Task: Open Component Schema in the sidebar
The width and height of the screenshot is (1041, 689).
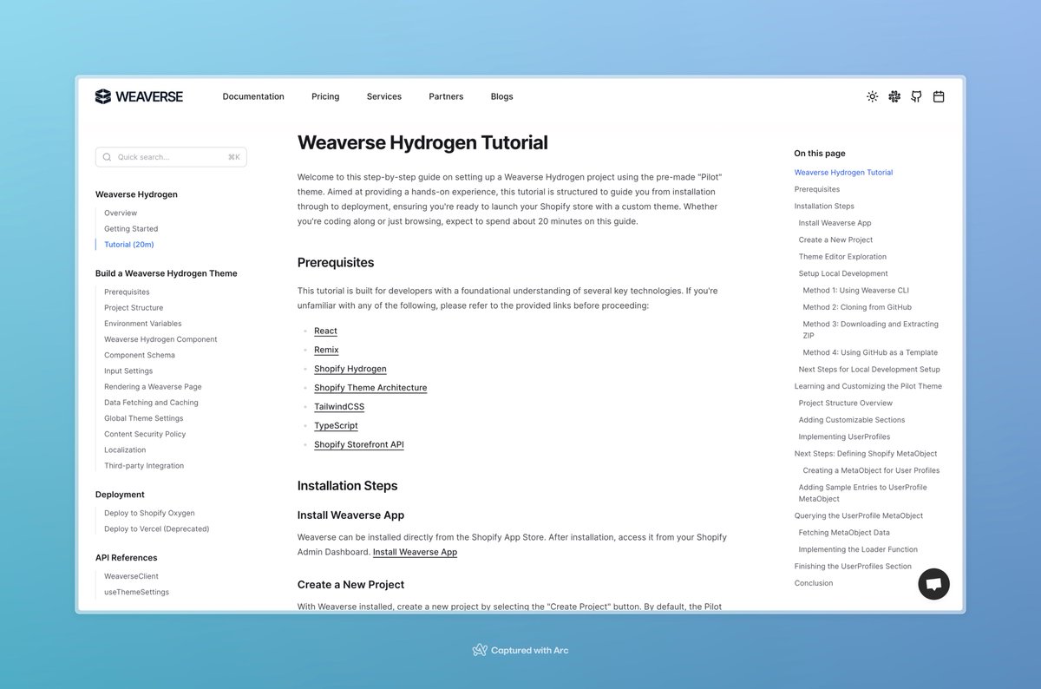Action: pyautogui.click(x=140, y=355)
